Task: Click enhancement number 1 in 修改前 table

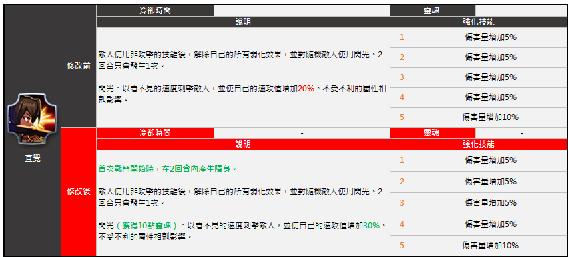Action: 402,37
